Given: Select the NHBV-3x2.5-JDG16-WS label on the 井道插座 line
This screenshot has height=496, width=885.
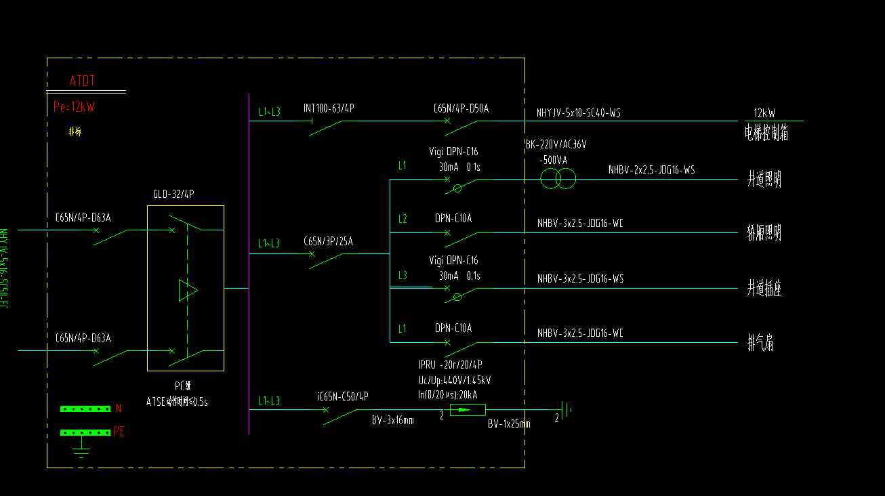Looking at the screenshot, I should coord(580,278).
